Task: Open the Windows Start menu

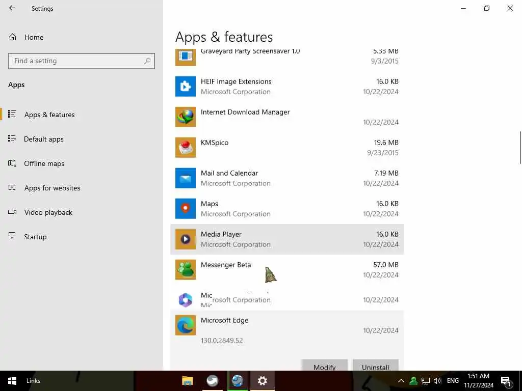Action: click(12, 381)
